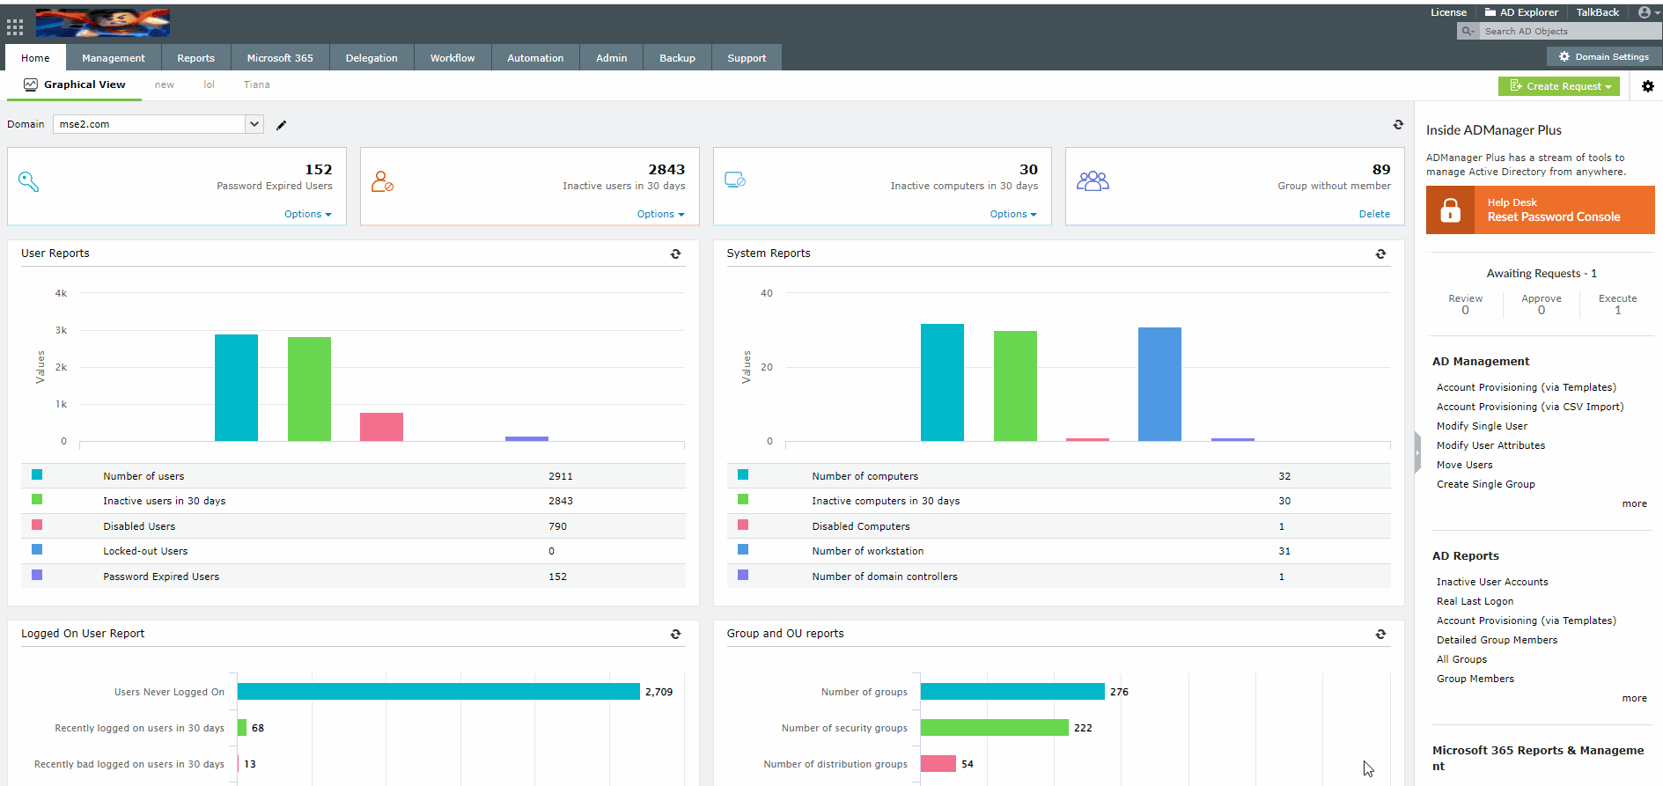Switch to the 'lol' dashboard tab
The image size is (1663, 786).
tap(209, 84)
